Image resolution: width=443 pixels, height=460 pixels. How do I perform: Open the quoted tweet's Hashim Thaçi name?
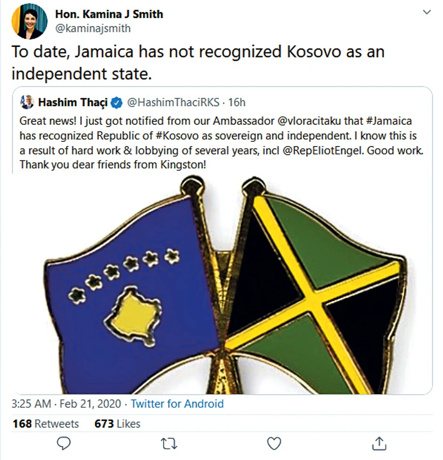(x=73, y=102)
